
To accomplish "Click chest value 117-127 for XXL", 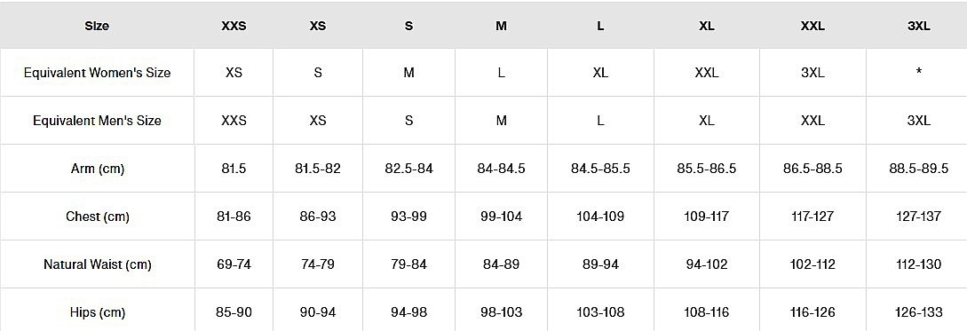I will (x=812, y=217).
